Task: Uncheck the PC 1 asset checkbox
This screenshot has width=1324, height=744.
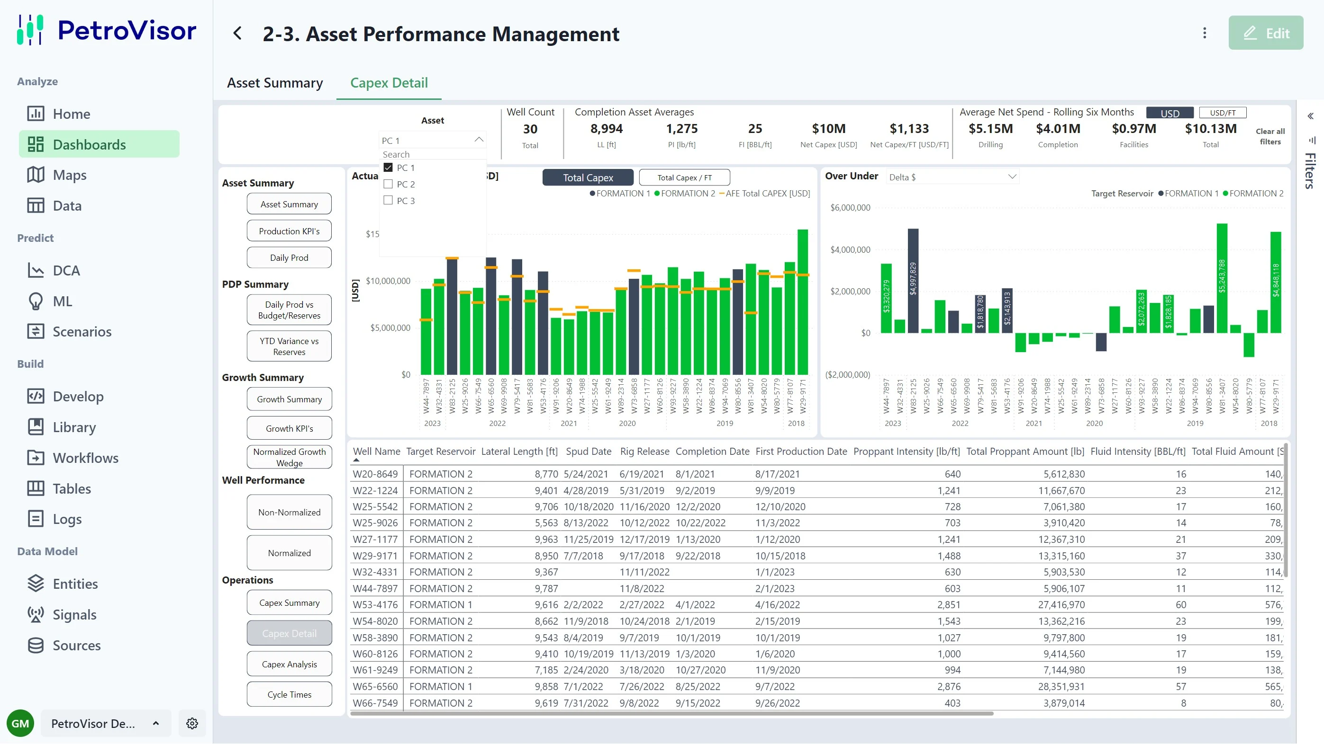Action: pyautogui.click(x=388, y=168)
